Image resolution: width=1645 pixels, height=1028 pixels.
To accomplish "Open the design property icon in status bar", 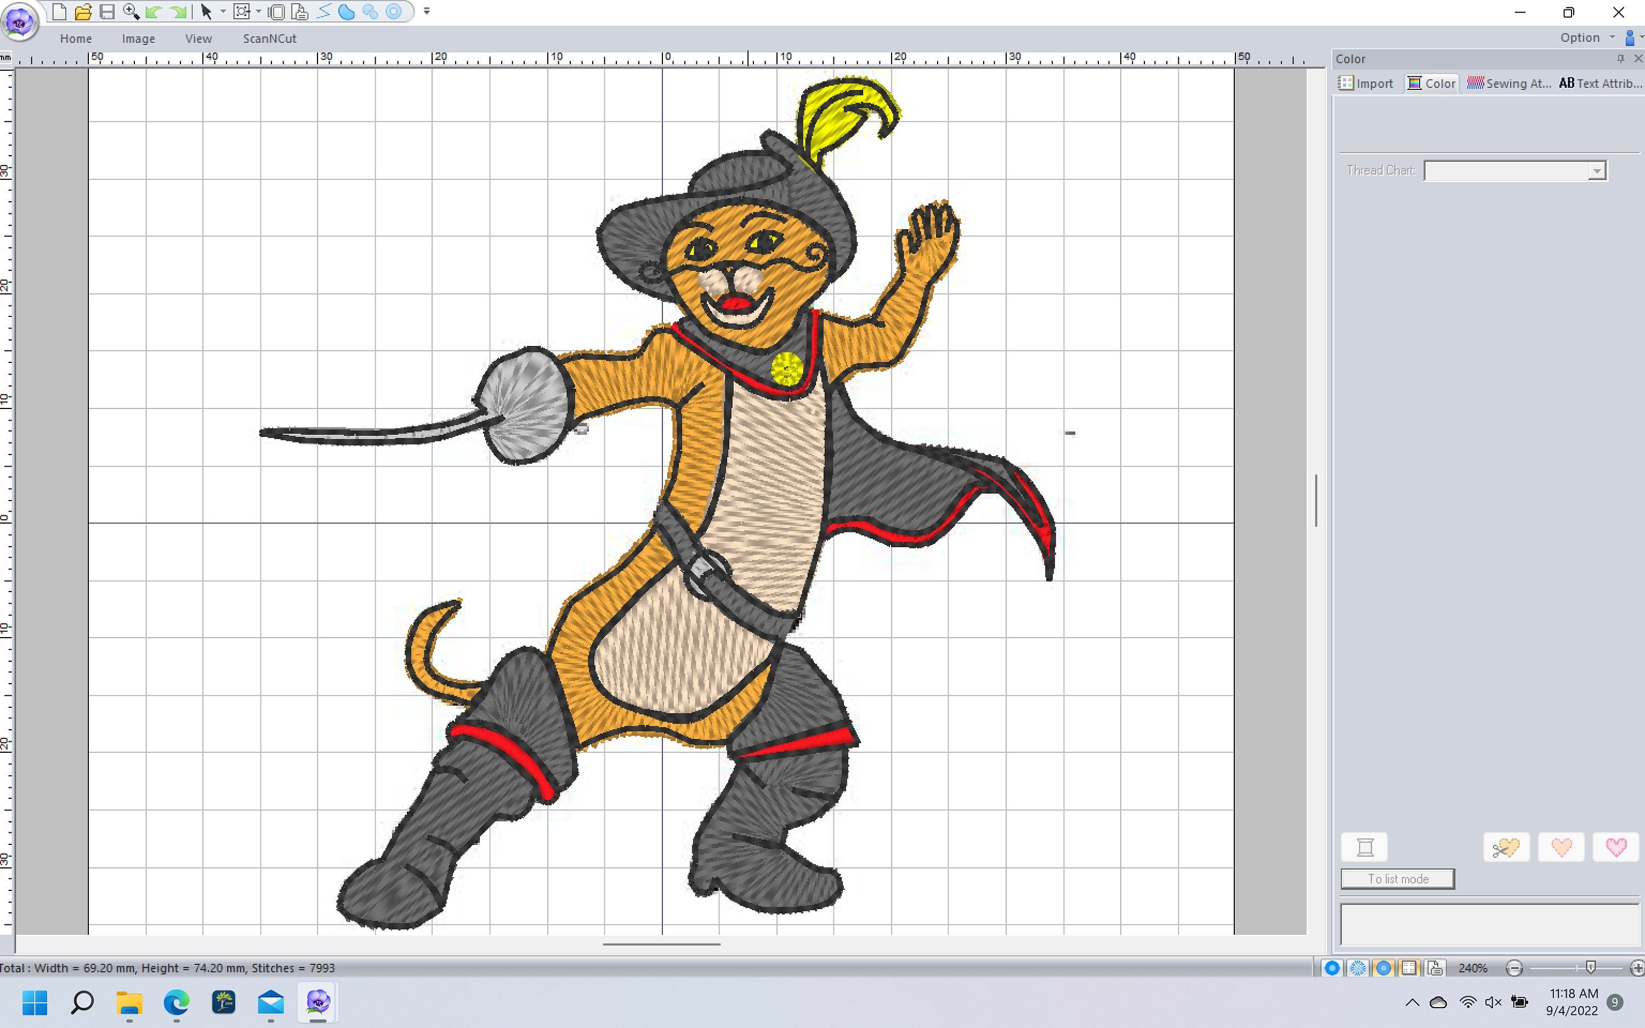I will click(x=1435, y=968).
